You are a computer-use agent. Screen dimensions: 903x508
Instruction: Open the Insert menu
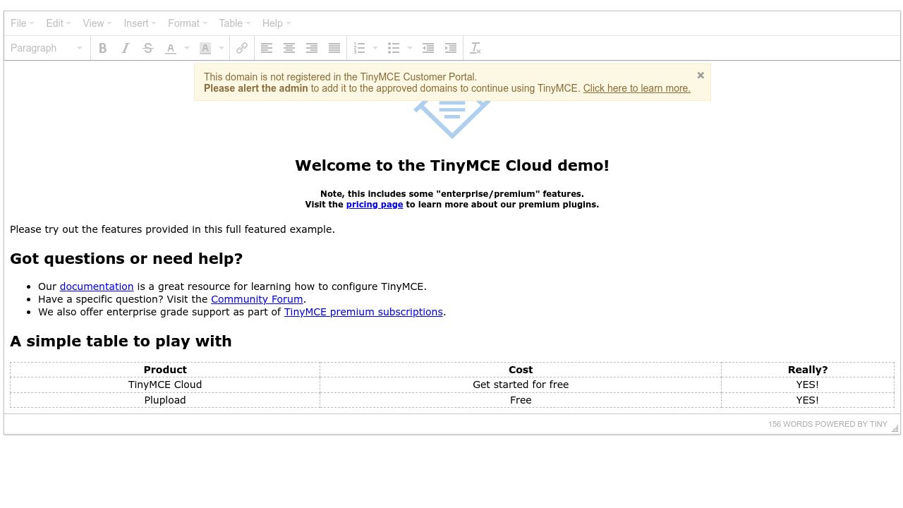point(140,23)
